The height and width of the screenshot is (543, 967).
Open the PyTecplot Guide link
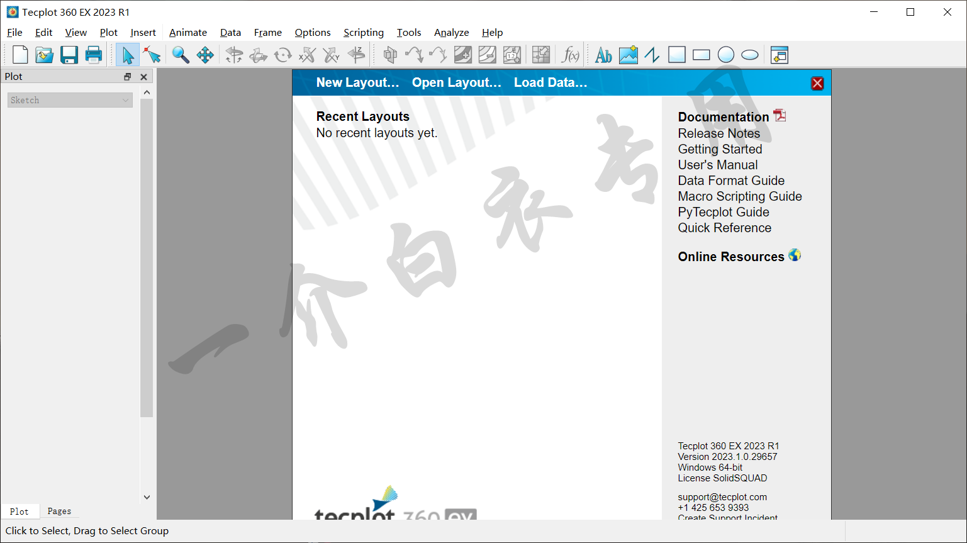724,212
